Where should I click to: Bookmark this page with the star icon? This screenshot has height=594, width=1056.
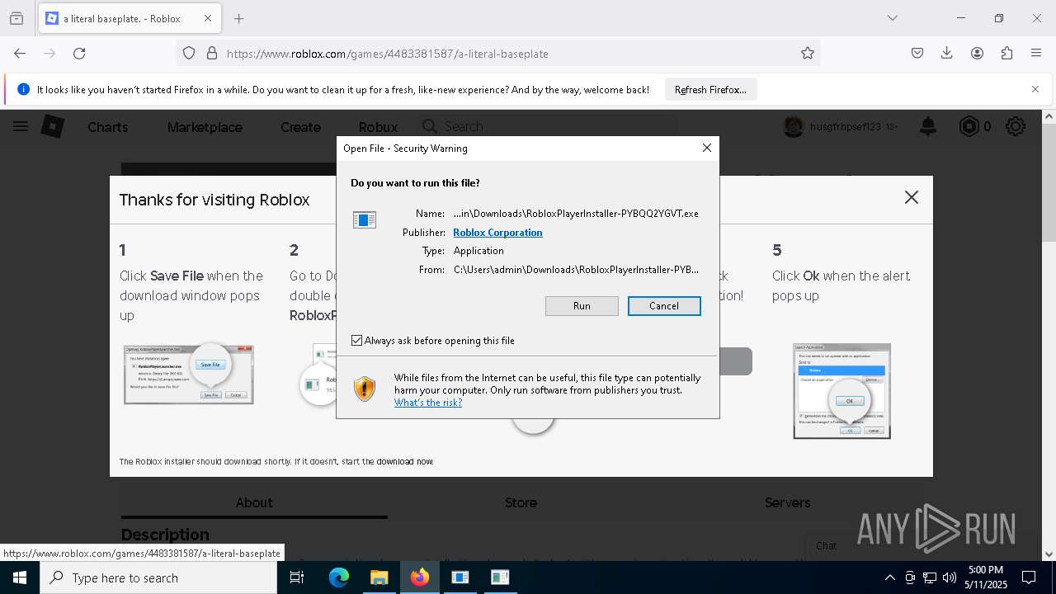[x=808, y=54]
